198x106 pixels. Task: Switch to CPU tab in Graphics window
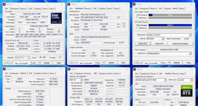point(137,74)
